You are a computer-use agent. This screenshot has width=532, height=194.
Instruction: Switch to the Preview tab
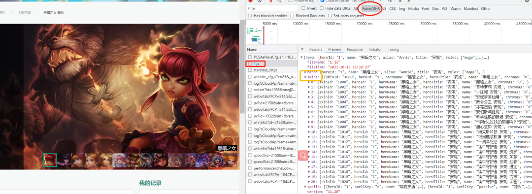tap(334, 49)
